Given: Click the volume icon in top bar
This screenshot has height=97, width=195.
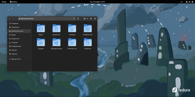Looking at the screenshot, I should (190, 2).
